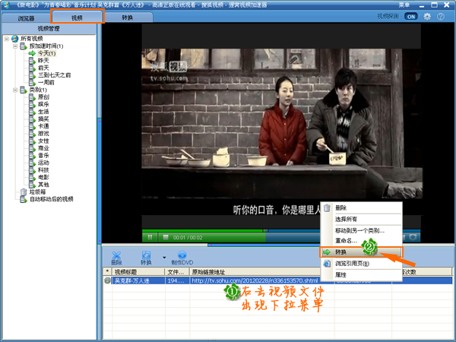456x342 pixels.
Task: Select the 其他 category
Action: click(x=43, y=185)
